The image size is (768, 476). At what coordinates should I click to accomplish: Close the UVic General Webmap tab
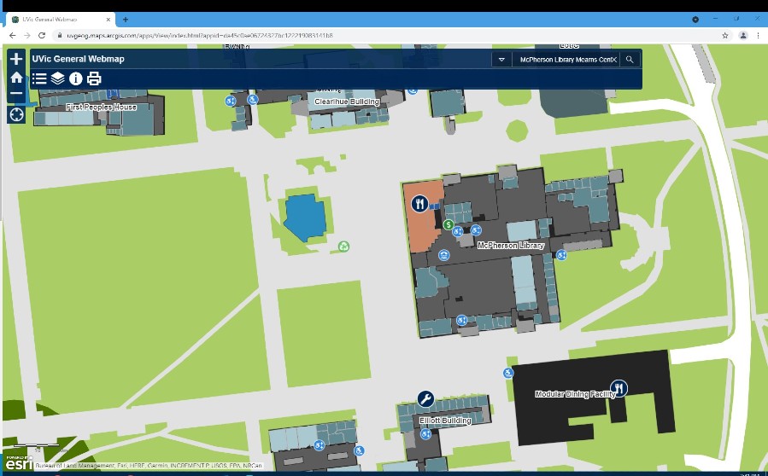point(108,20)
